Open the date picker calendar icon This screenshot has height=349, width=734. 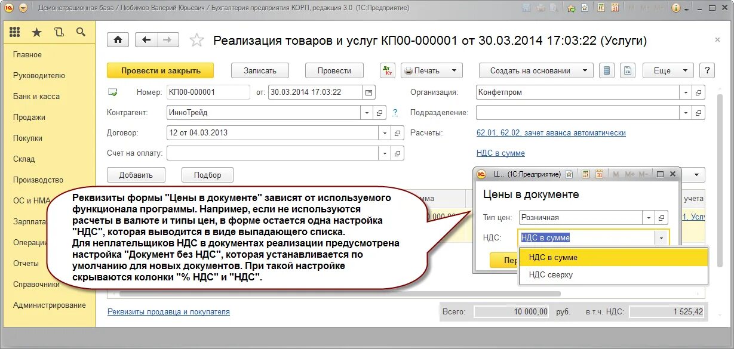(368, 92)
